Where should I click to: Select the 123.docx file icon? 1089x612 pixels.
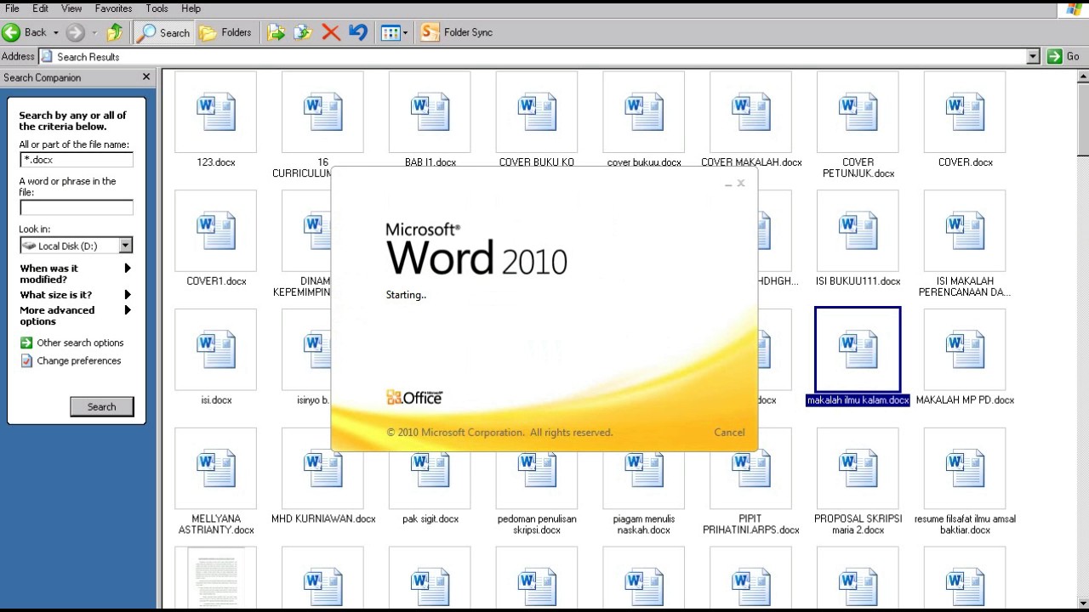point(215,112)
